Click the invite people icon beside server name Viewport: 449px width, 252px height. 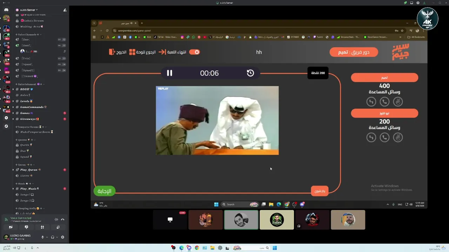pos(65,10)
